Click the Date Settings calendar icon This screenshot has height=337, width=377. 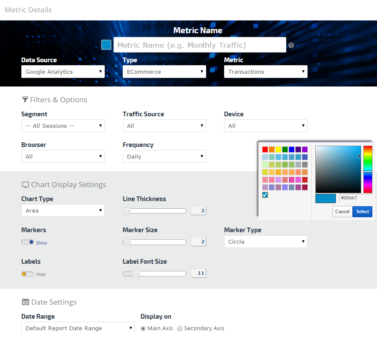click(25, 302)
